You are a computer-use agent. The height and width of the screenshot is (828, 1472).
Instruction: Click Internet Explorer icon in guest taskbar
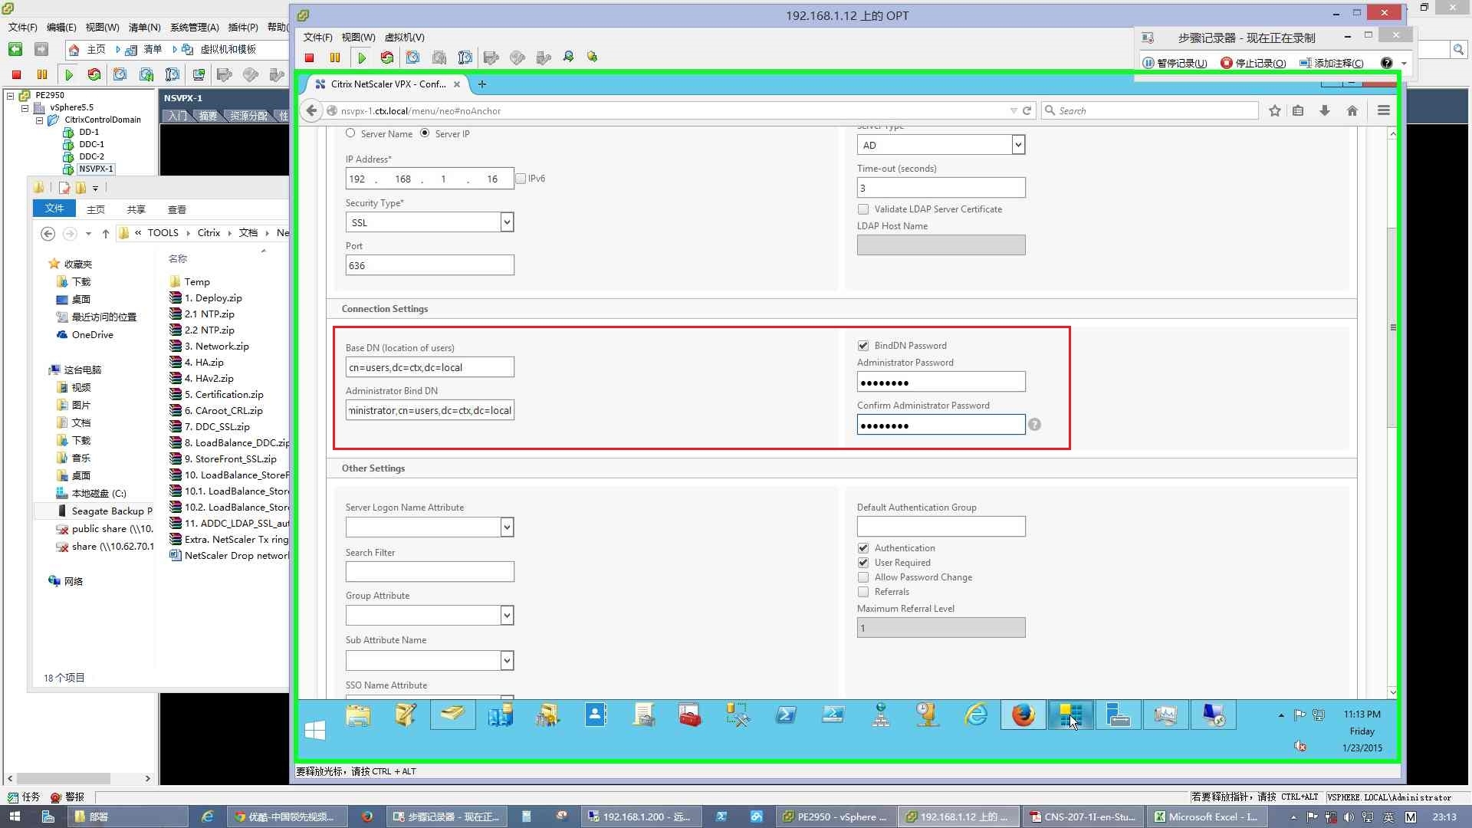(976, 715)
